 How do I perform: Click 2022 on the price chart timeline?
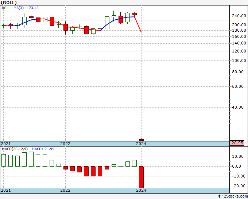coord(65,144)
